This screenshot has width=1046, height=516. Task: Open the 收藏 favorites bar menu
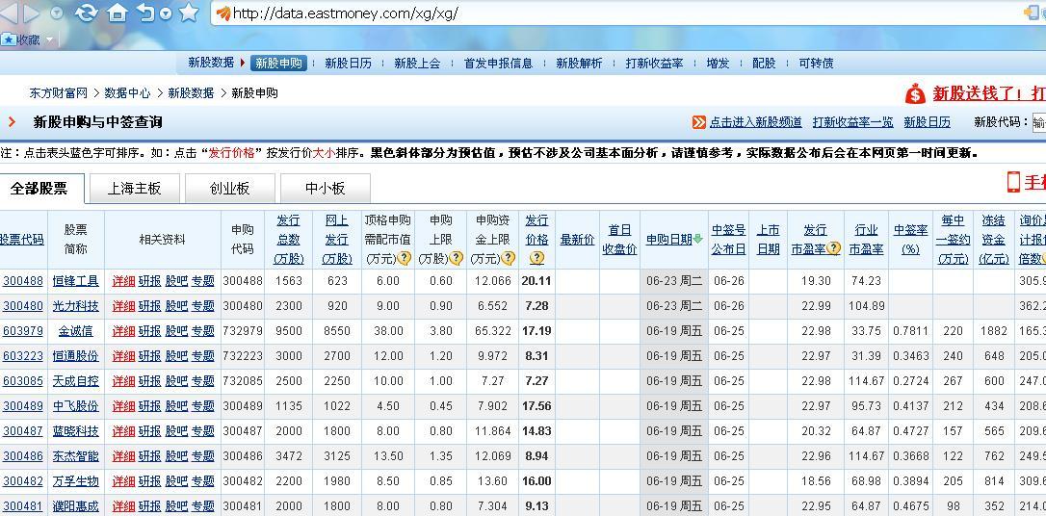[x=28, y=40]
